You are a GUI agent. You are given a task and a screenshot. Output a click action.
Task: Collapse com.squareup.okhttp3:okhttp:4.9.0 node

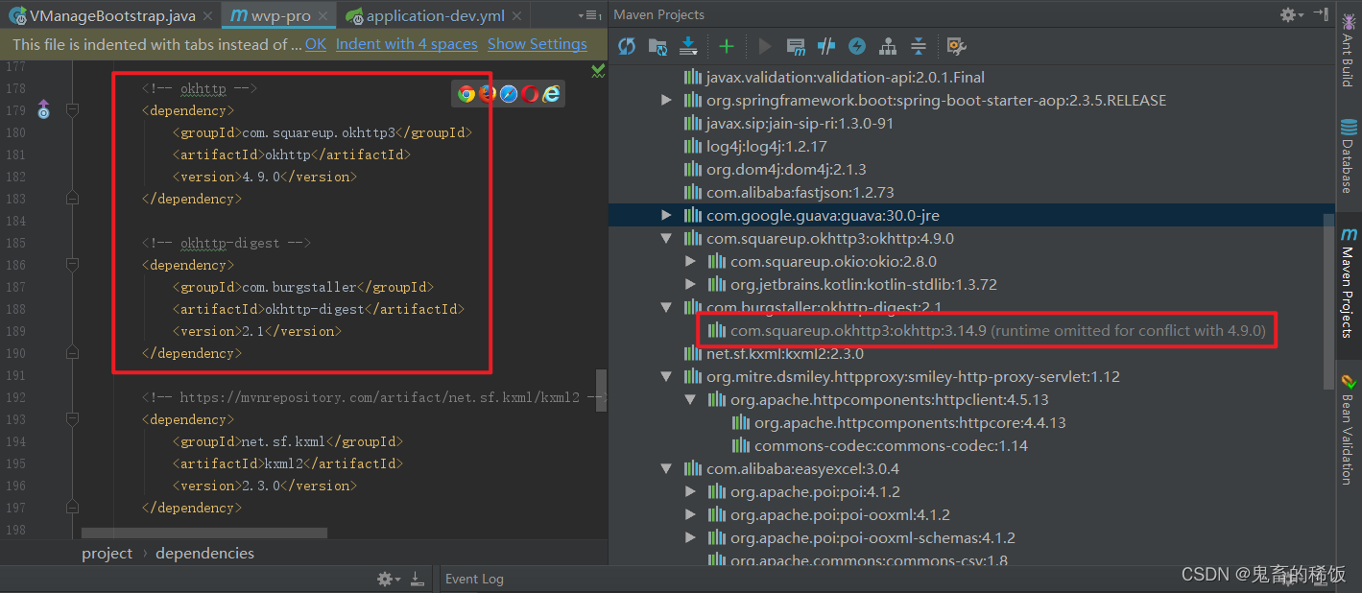pyautogui.click(x=666, y=239)
